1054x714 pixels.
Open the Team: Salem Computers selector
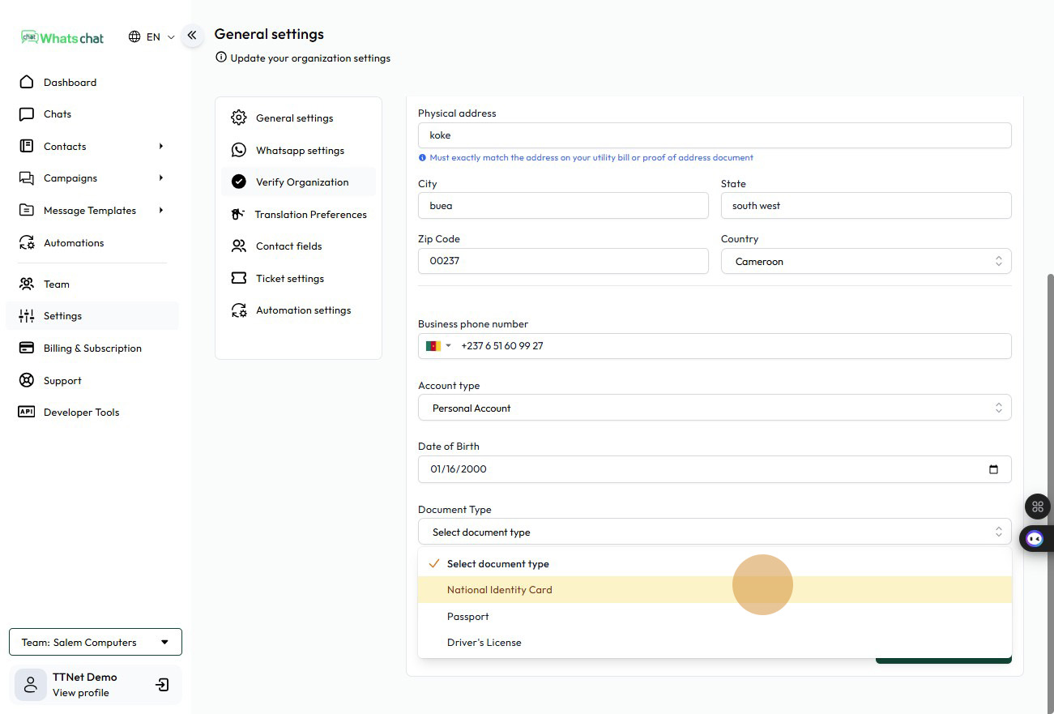96,642
